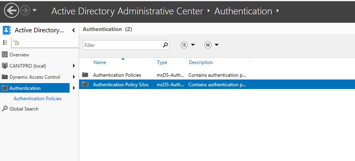Click the filter search magnifier icon
This screenshot has width=355, height=161.
click(x=165, y=45)
